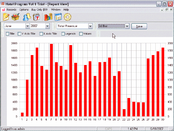Toggle the Legends checkbox

63,34
